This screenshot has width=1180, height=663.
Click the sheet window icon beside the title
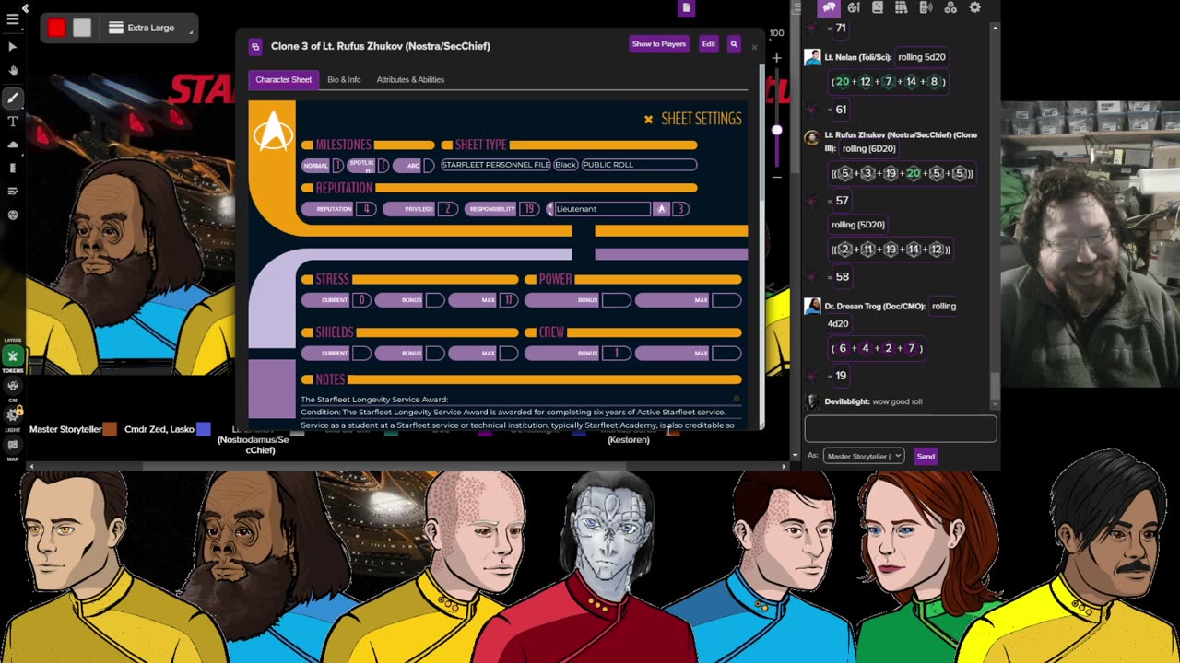pos(255,46)
